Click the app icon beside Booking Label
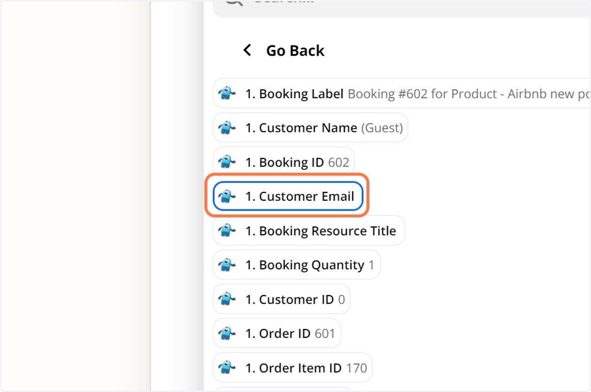Image resolution: width=591 pixels, height=392 pixels. (227, 94)
